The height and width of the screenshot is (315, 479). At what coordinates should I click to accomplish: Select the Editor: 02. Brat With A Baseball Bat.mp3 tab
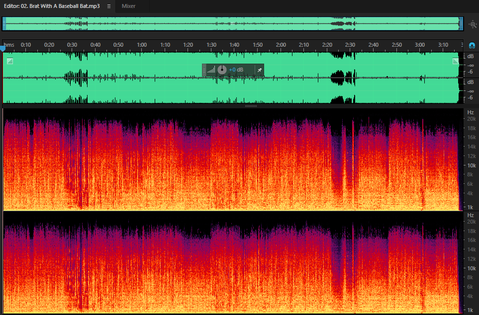pyautogui.click(x=52, y=6)
